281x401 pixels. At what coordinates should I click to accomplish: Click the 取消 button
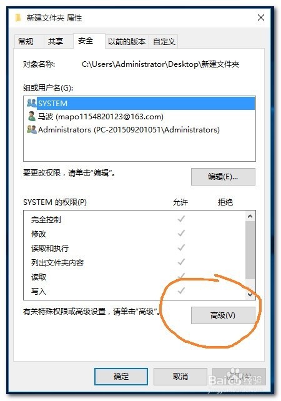180,377
